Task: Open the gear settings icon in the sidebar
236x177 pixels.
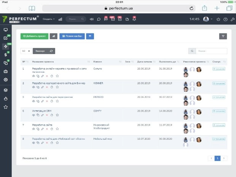Action: pos(5,80)
